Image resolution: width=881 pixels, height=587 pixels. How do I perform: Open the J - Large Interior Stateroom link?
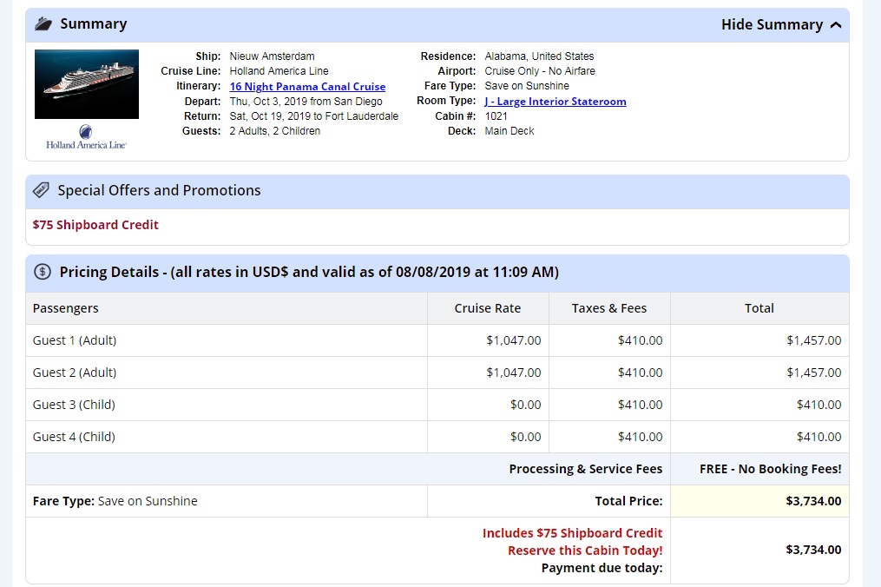[556, 102]
